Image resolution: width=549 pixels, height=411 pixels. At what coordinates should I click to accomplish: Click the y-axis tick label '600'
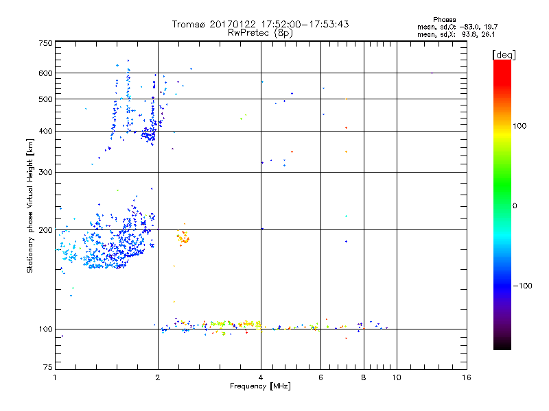tap(46, 73)
